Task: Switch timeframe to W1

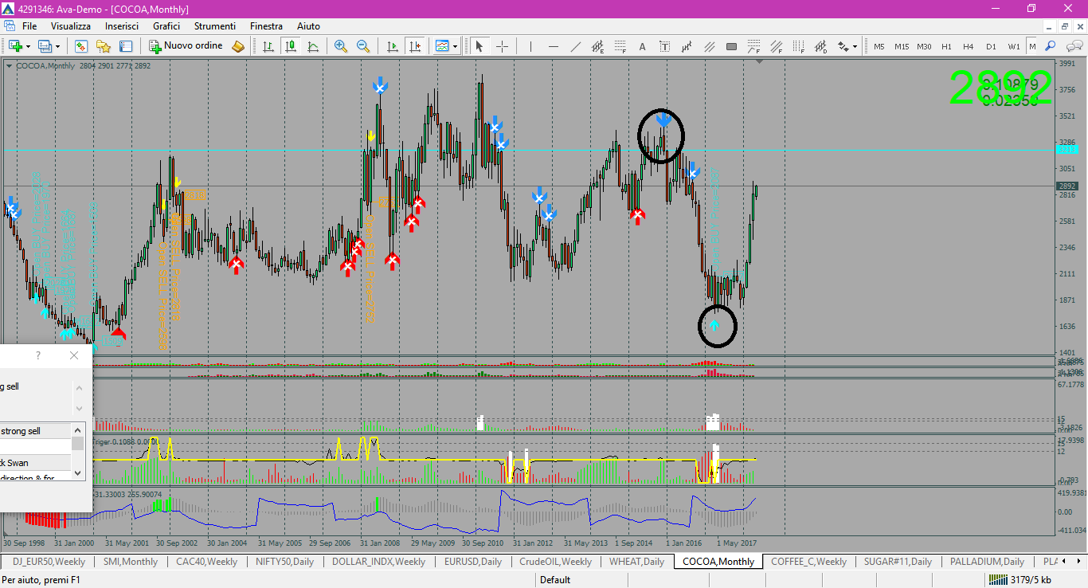Action: tap(1013, 46)
